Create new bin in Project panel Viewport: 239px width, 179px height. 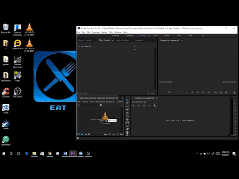coord(121,134)
